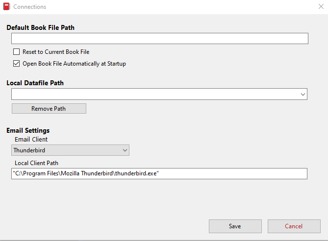The height and width of the screenshot is (241, 328).
Task: Click the Local Client Path label
Action: 37,163
